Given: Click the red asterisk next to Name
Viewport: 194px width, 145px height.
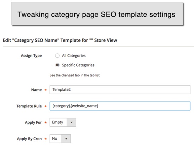Looking at the screenshot, I should [x=45, y=90].
